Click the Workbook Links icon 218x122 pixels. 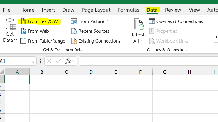click(152, 41)
